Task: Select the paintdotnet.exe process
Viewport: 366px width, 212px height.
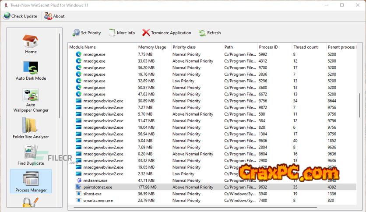Action: (x=212, y=187)
